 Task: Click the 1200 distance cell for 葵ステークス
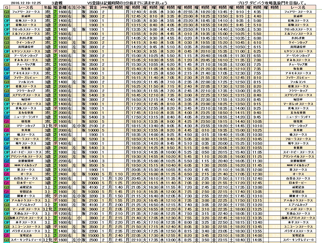tap(63, 170)
